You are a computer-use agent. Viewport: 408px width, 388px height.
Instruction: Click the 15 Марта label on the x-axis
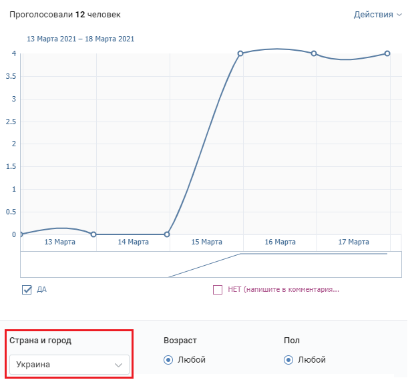pos(207,242)
